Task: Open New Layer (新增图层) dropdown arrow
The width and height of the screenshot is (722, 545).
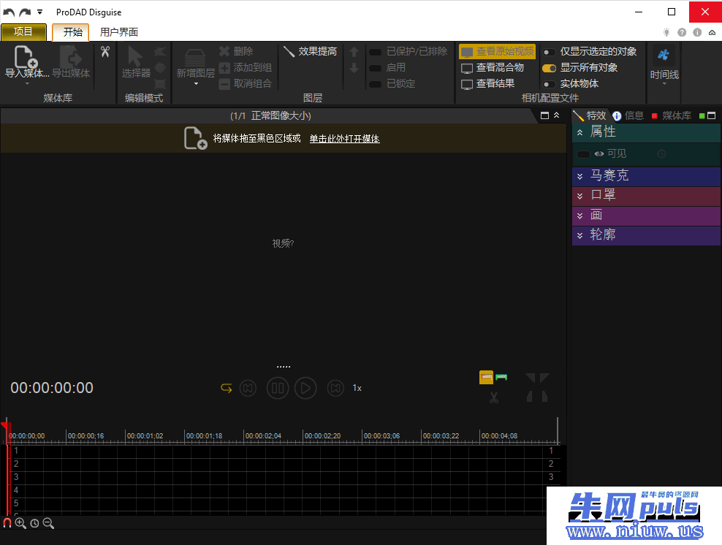Action: coord(196,84)
